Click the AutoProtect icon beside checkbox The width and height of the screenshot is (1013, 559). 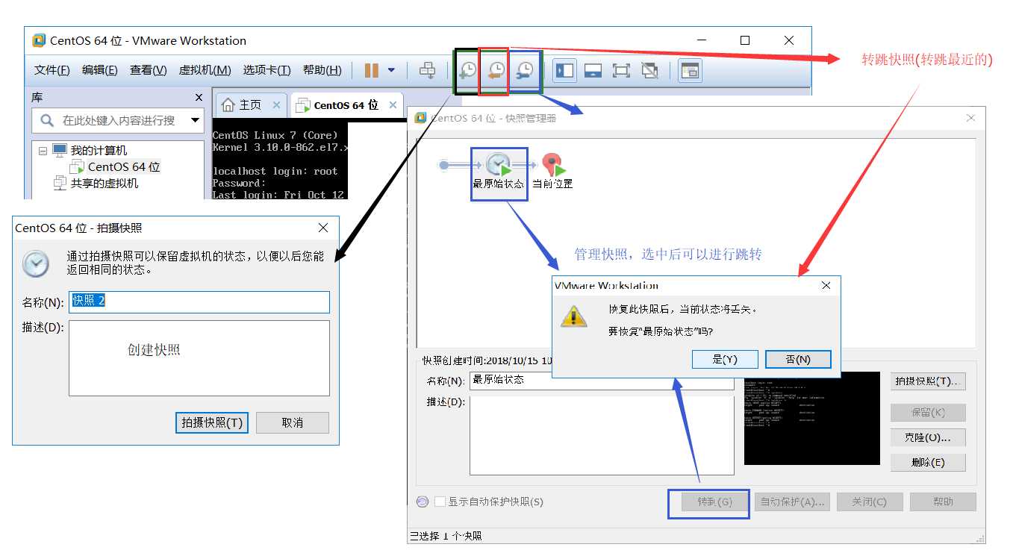422,502
